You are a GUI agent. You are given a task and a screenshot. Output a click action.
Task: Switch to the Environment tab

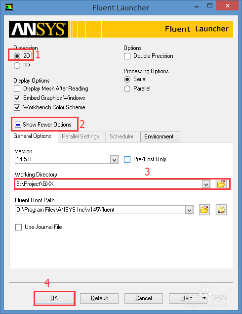click(x=160, y=137)
